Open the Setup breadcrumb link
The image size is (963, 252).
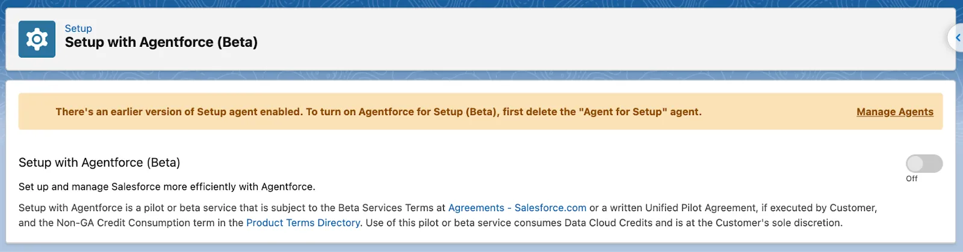point(78,28)
